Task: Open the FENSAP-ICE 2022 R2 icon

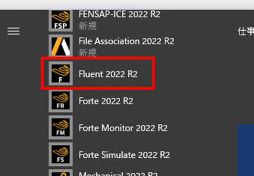Action: click(60, 21)
